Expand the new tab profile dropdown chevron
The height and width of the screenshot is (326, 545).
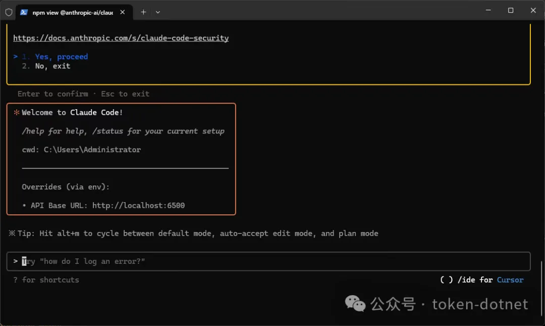[158, 12]
